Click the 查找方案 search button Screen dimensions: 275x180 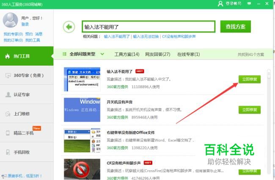point(236,27)
